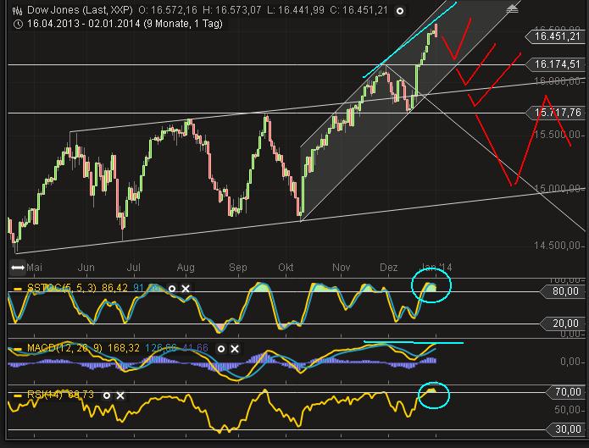Image resolution: width=589 pixels, height=448 pixels.
Task: Select the horizontal line price tag 15.717,76
Action: point(554,113)
